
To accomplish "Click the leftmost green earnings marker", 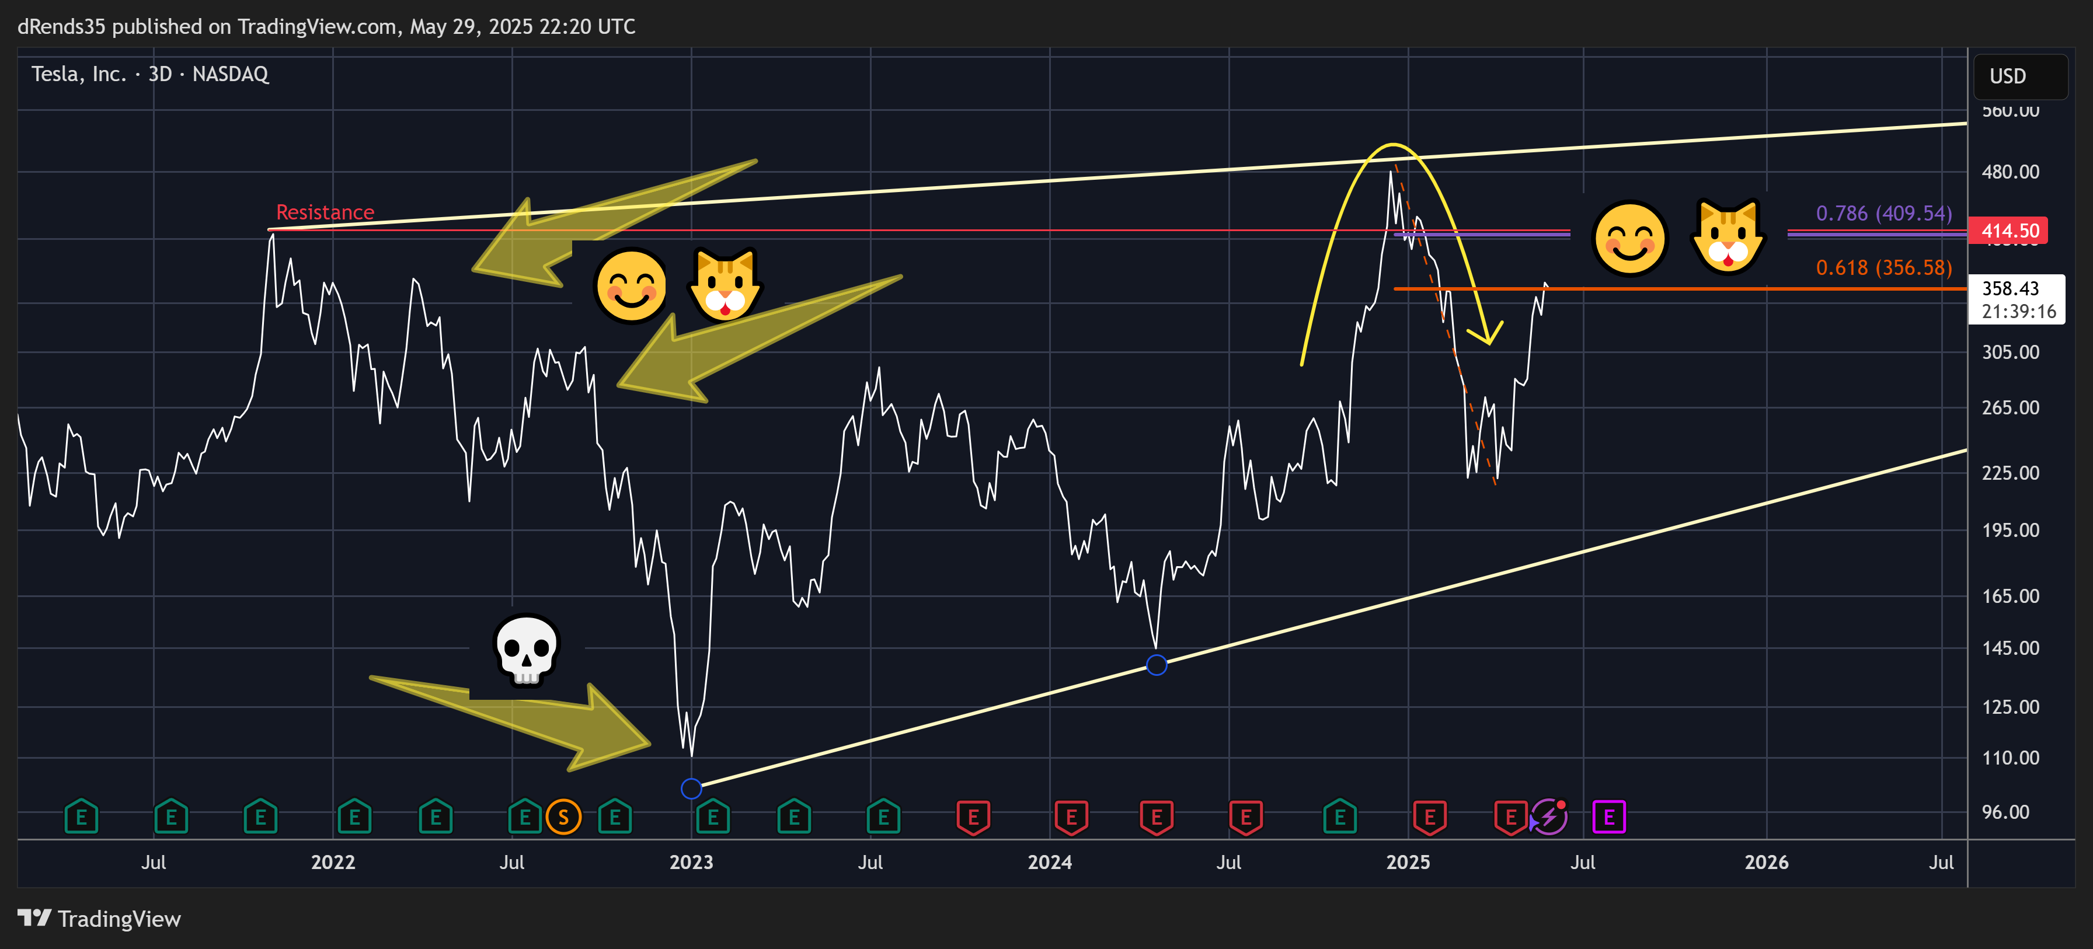I will tap(81, 817).
